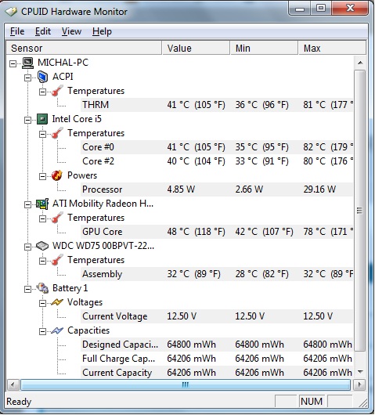The image size is (375, 415).
Task: Minimize the CPUID Hardware Monitor window
Action: coord(300,8)
